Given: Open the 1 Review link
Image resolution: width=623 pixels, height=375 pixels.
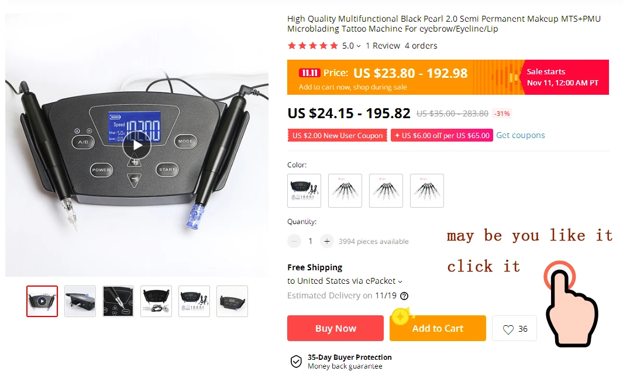Looking at the screenshot, I should click(x=383, y=46).
